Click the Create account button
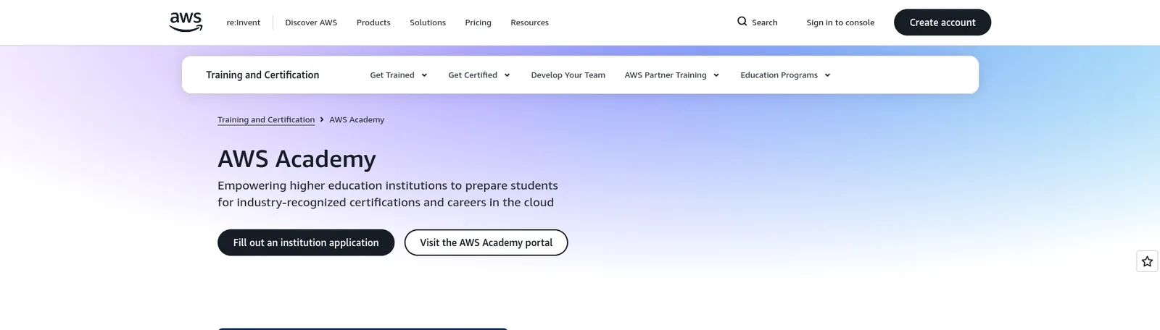This screenshot has width=1160, height=330. [x=942, y=22]
